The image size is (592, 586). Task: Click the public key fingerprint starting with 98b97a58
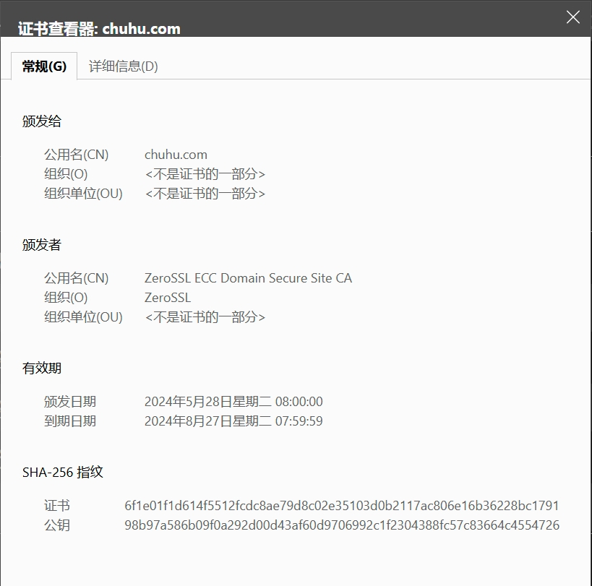(342, 525)
